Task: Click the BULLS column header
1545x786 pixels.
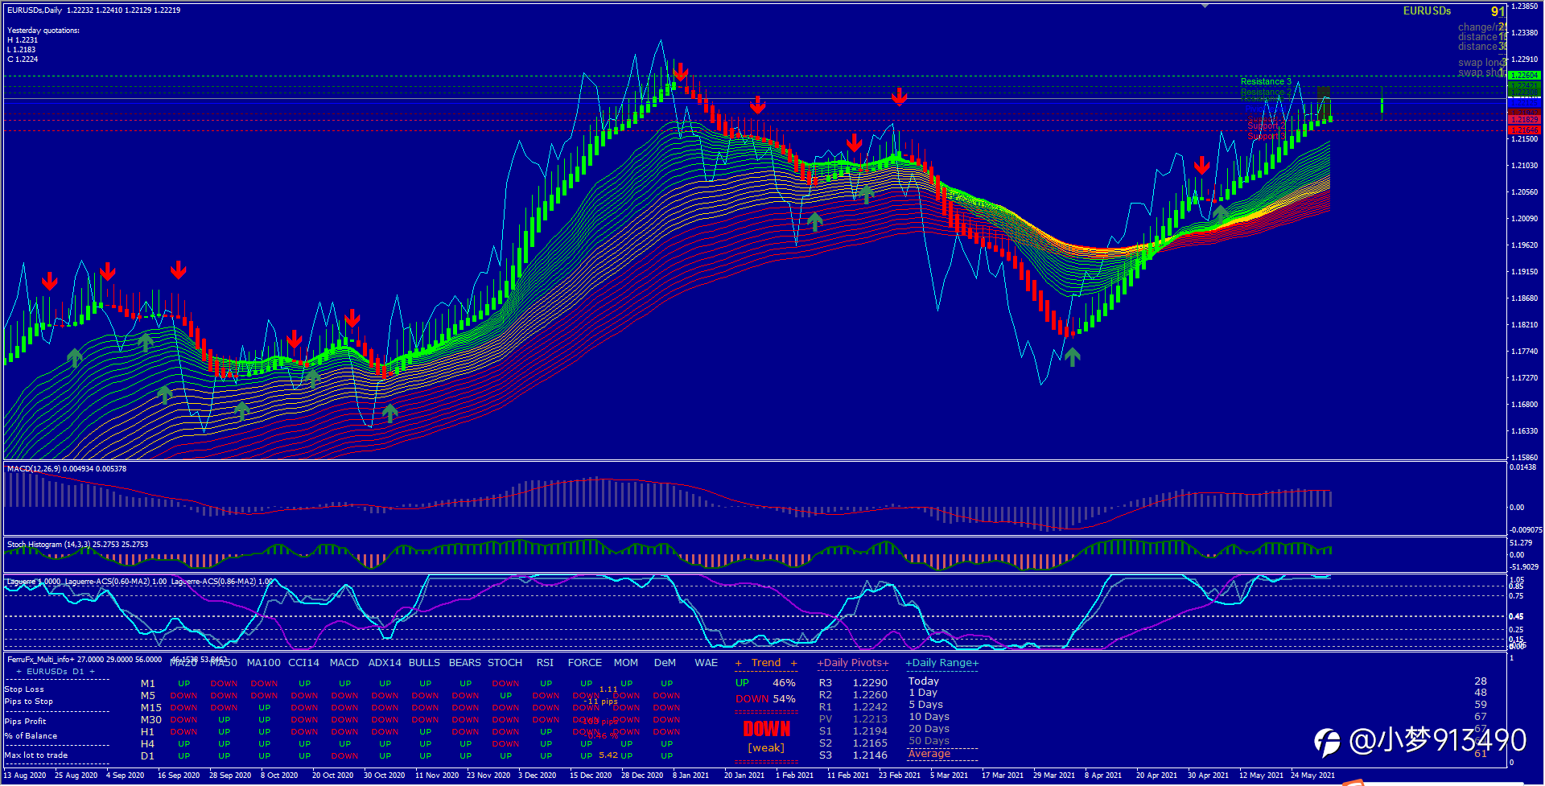Action: (425, 663)
